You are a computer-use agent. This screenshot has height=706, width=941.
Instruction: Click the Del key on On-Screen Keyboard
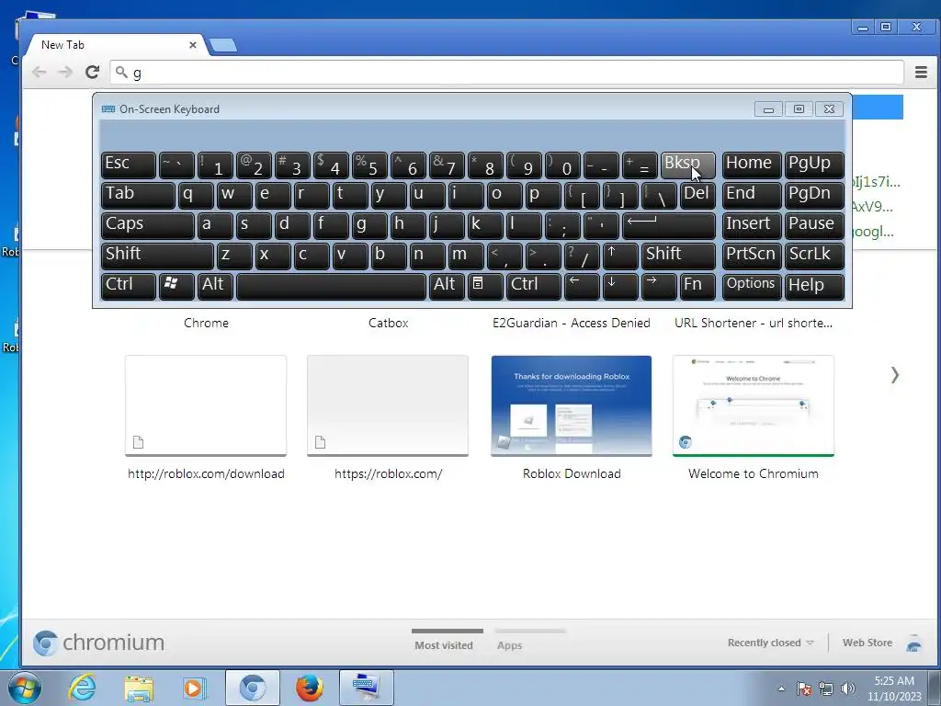(697, 195)
